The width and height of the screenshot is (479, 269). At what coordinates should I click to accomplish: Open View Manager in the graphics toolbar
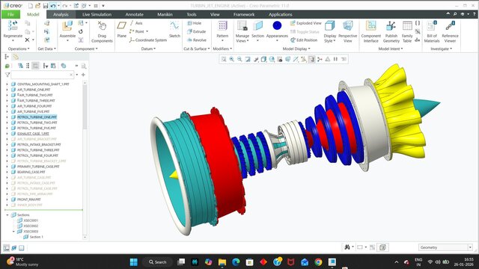click(279, 59)
